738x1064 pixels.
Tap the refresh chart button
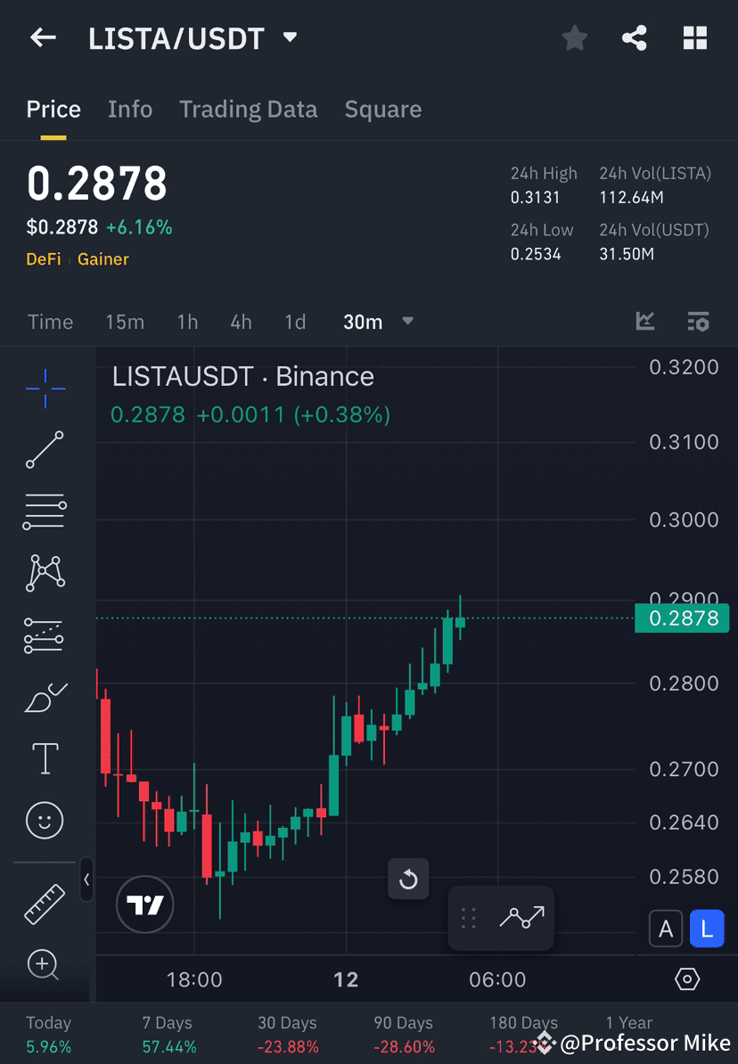tap(408, 879)
